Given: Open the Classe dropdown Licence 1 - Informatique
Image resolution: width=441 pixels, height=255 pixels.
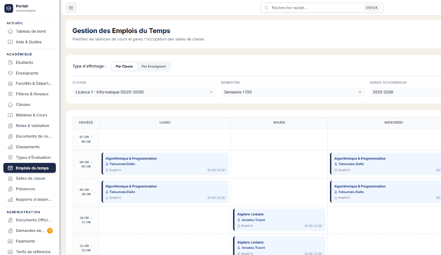Looking at the screenshot, I should pos(144,92).
